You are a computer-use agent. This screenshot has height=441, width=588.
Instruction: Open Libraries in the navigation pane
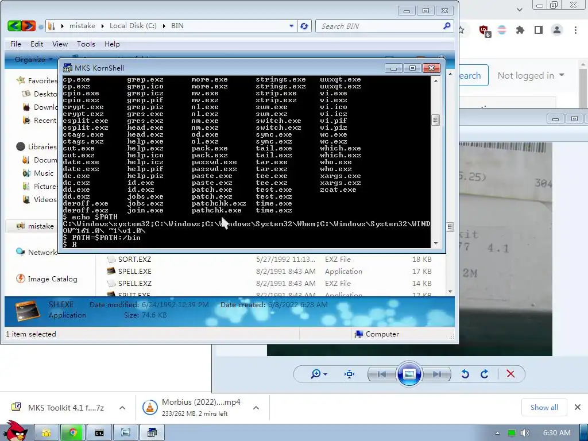[x=42, y=146]
